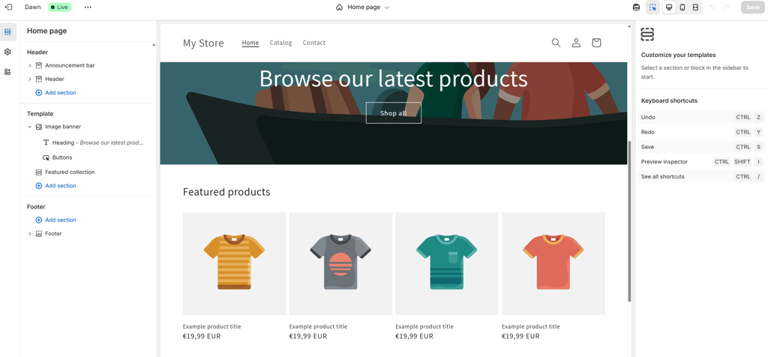Open the three-dots more actions menu
The height and width of the screenshot is (357, 768).
tap(88, 7)
